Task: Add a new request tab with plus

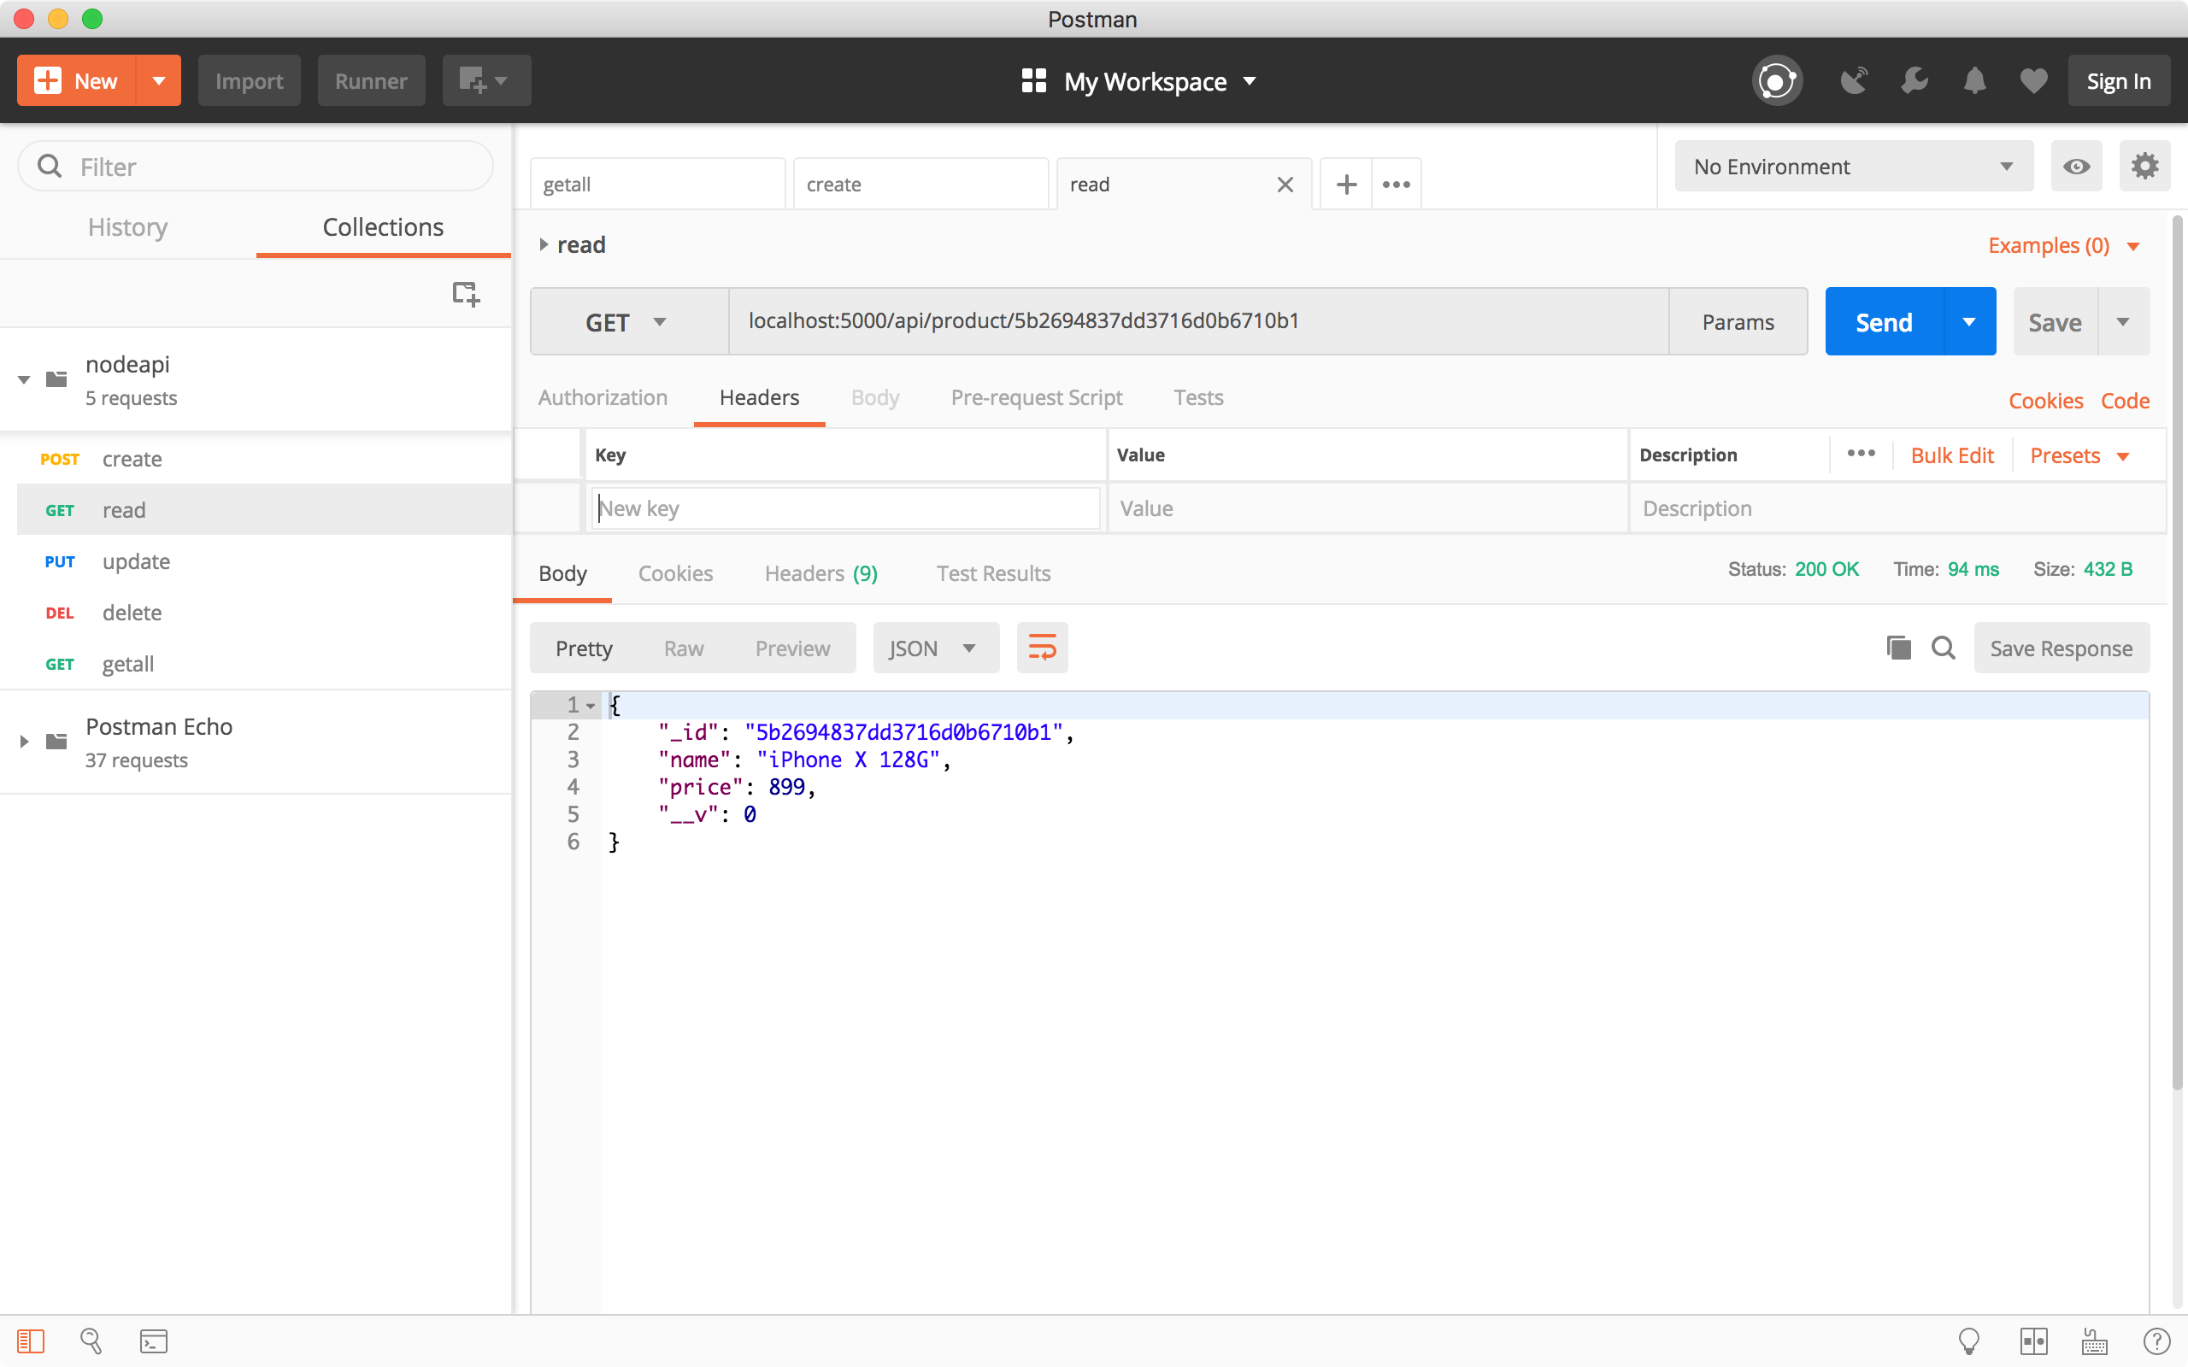Action: (1346, 185)
